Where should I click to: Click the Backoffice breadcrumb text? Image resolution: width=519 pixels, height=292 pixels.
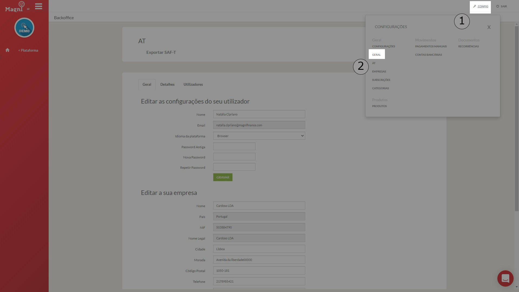coord(64,18)
